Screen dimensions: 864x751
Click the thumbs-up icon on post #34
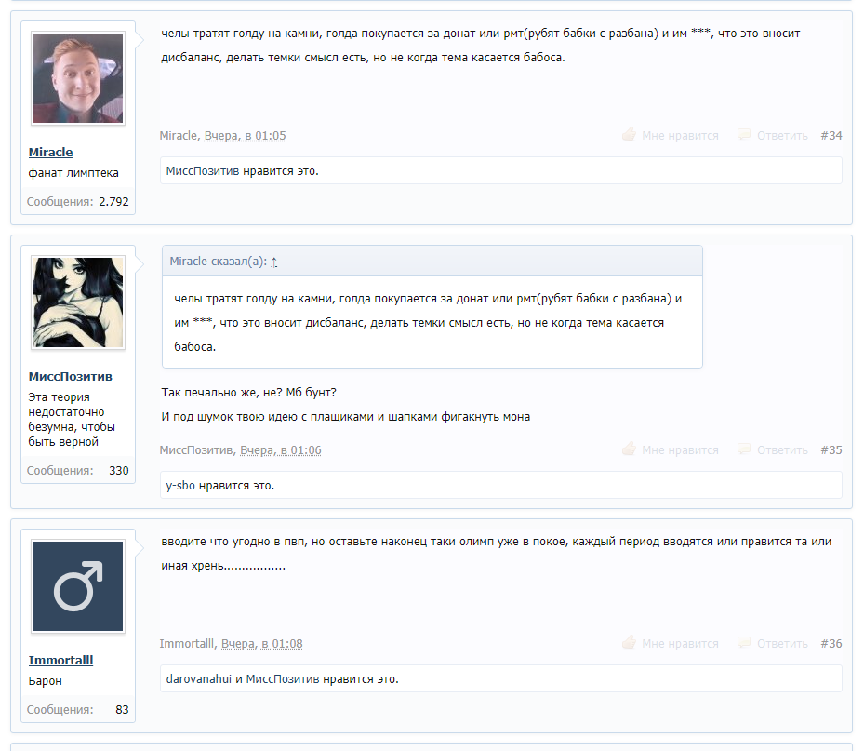pos(630,136)
